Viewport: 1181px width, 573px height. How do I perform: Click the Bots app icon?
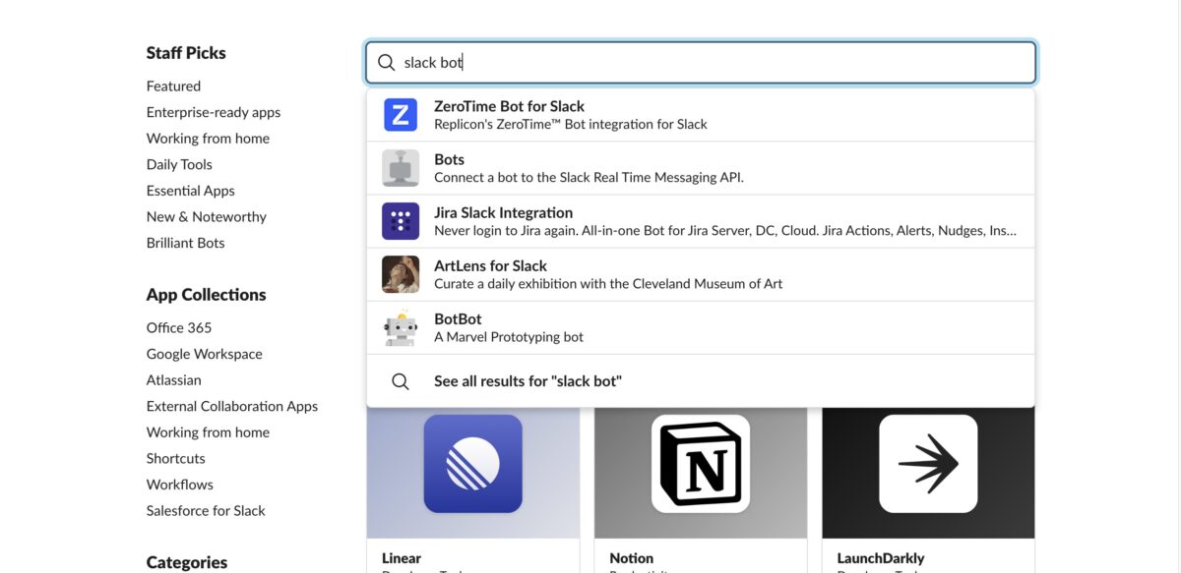pos(401,168)
